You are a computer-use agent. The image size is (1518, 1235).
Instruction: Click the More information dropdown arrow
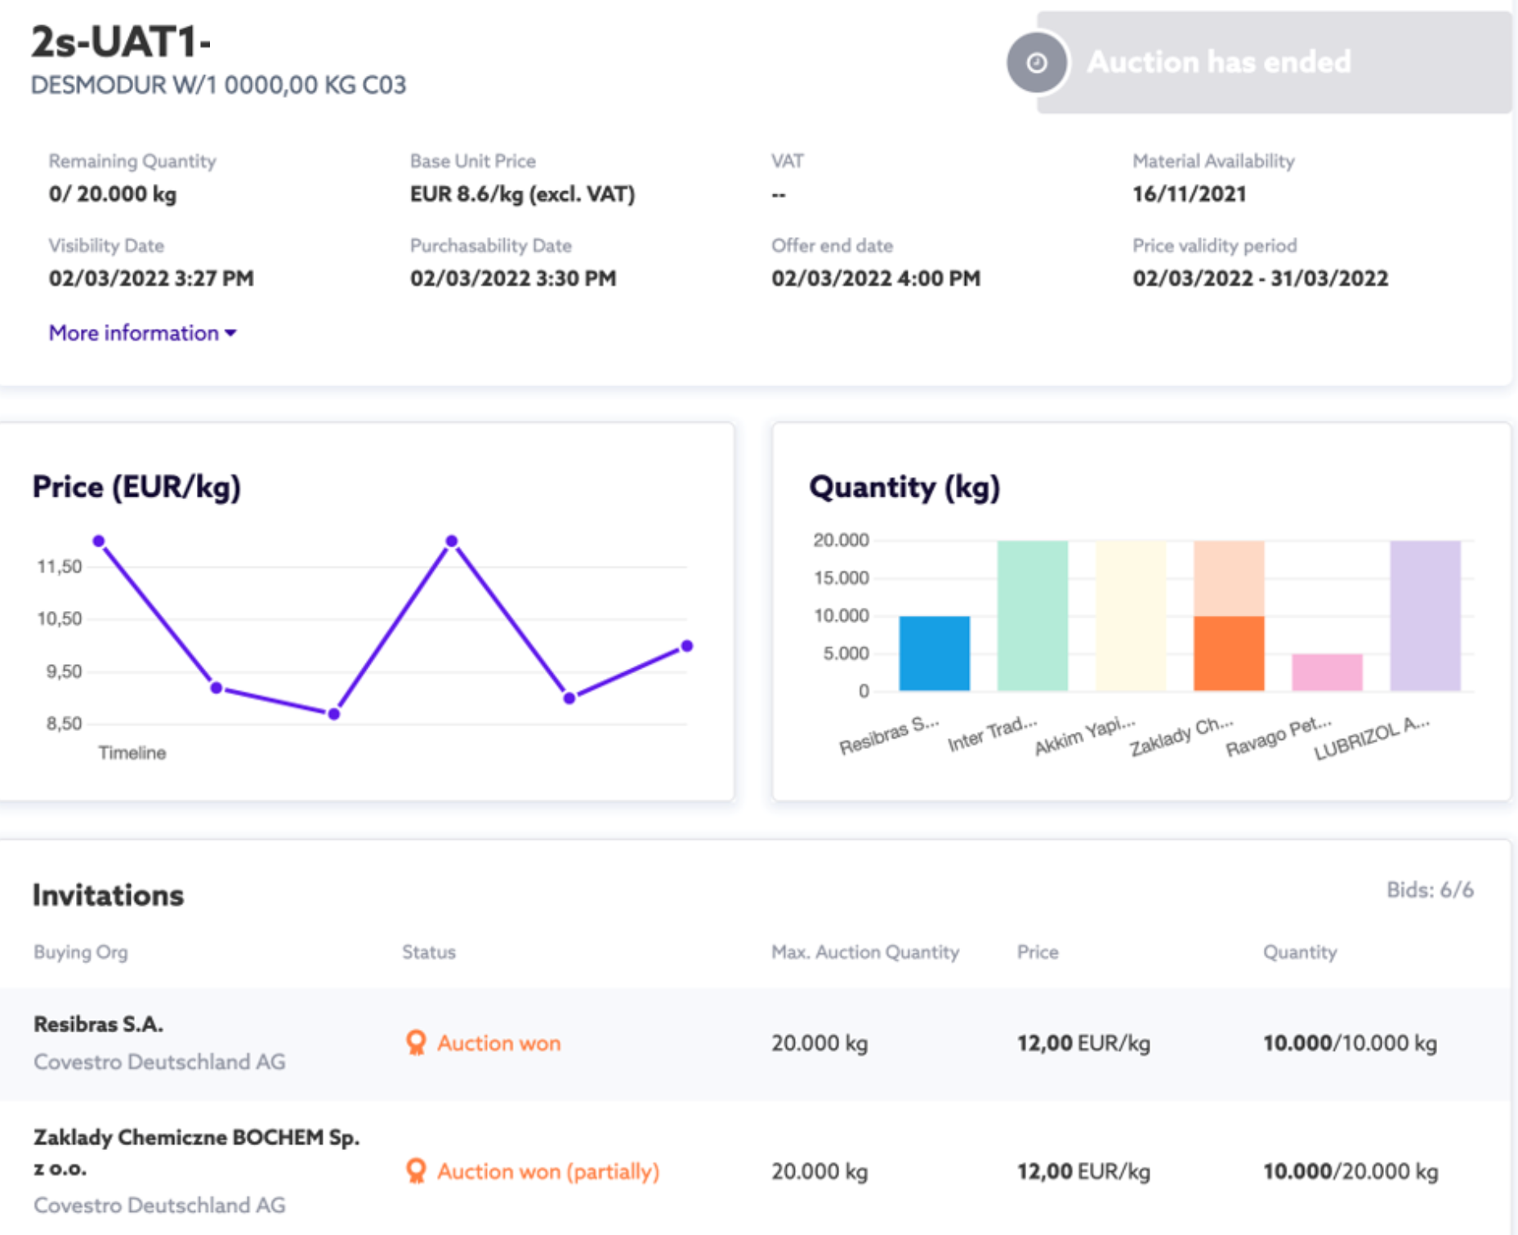tap(230, 333)
